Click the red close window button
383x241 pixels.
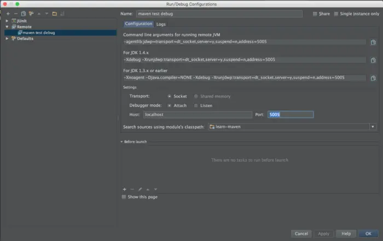pyautogui.click(x=5, y=4)
